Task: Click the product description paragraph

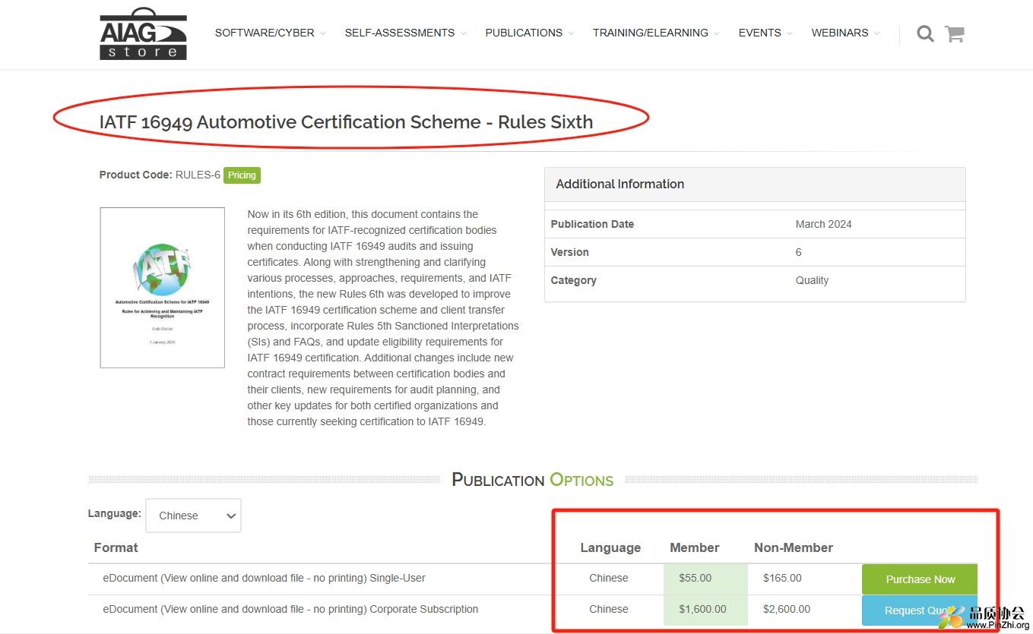Action: [x=383, y=317]
